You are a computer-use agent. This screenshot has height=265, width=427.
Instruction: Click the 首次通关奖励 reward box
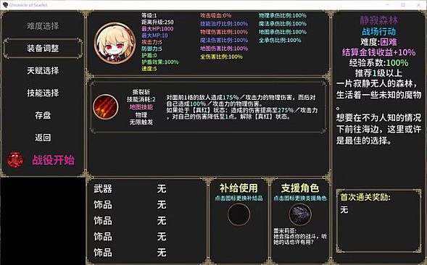coord(378,222)
